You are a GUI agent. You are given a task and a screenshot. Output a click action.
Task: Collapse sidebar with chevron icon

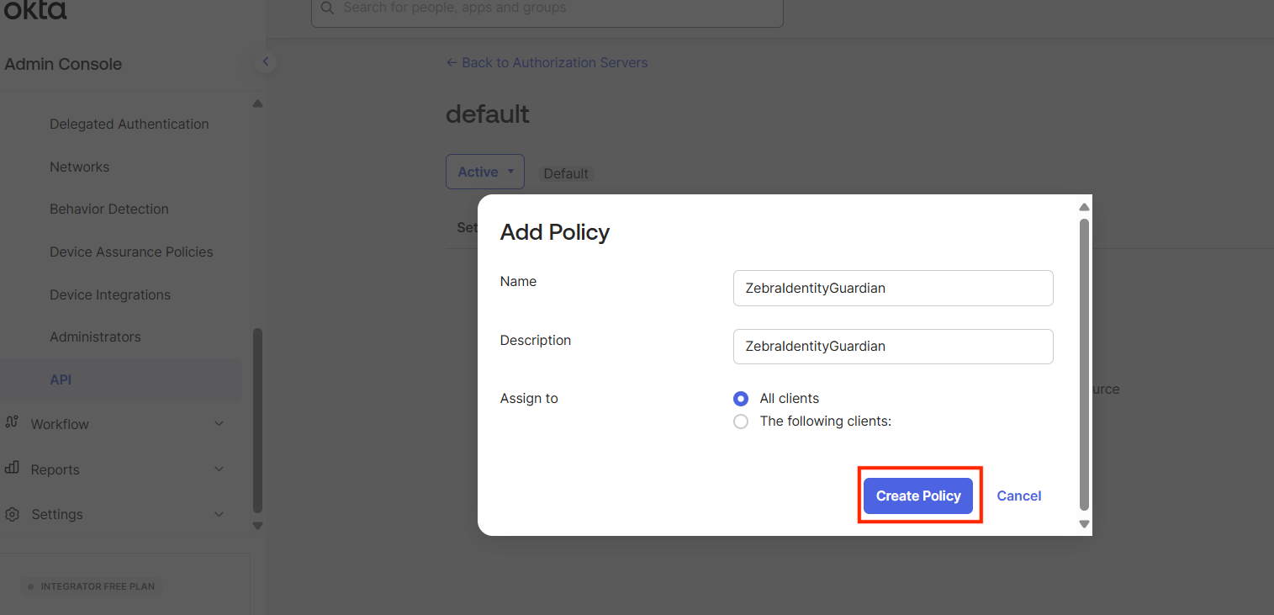pyautogui.click(x=266, y=61)
